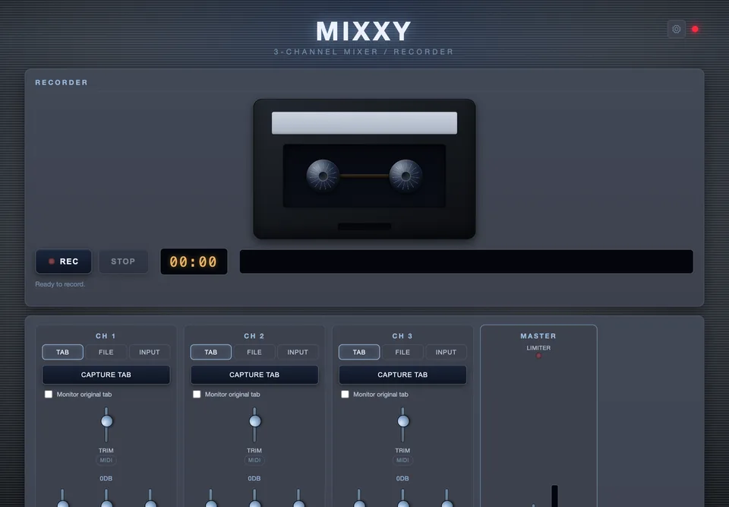Screen dimensions: 729x507
Task: Enable Monitor original tab for CH 2
Action: coord(197,395)
